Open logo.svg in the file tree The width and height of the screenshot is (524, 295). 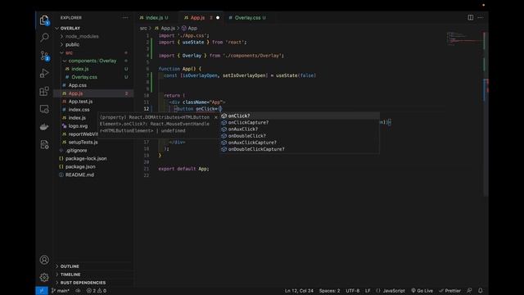tap(78, 126)
